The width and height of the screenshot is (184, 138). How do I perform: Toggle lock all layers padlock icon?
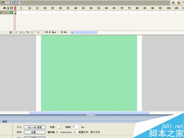[8, 8]
